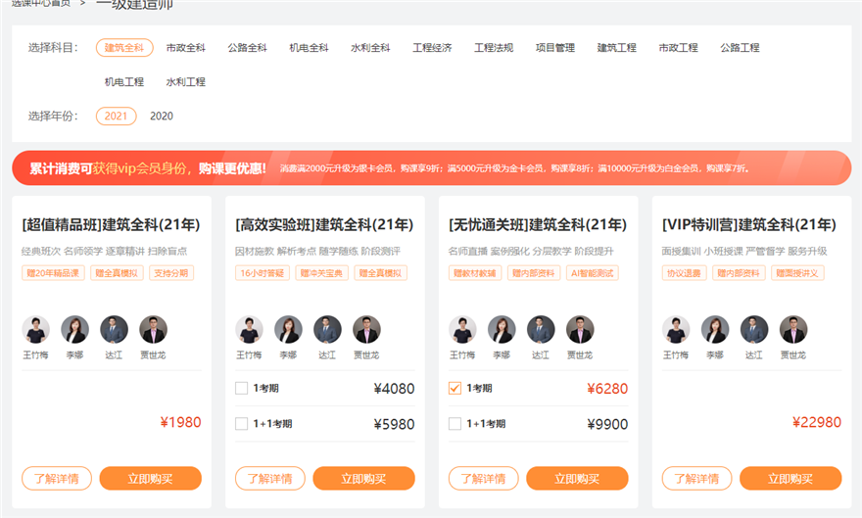862x518 pixels.
Task: Click 贾世龙 avatar in VIP特训营 card
Action: (793, 330)
